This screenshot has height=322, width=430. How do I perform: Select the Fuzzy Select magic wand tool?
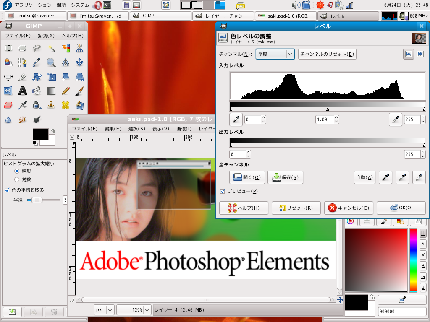click(x=51, y=48)
